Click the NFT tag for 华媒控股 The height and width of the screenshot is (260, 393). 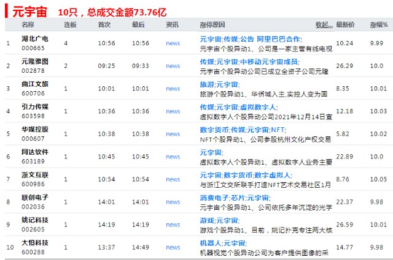[278, 130]
